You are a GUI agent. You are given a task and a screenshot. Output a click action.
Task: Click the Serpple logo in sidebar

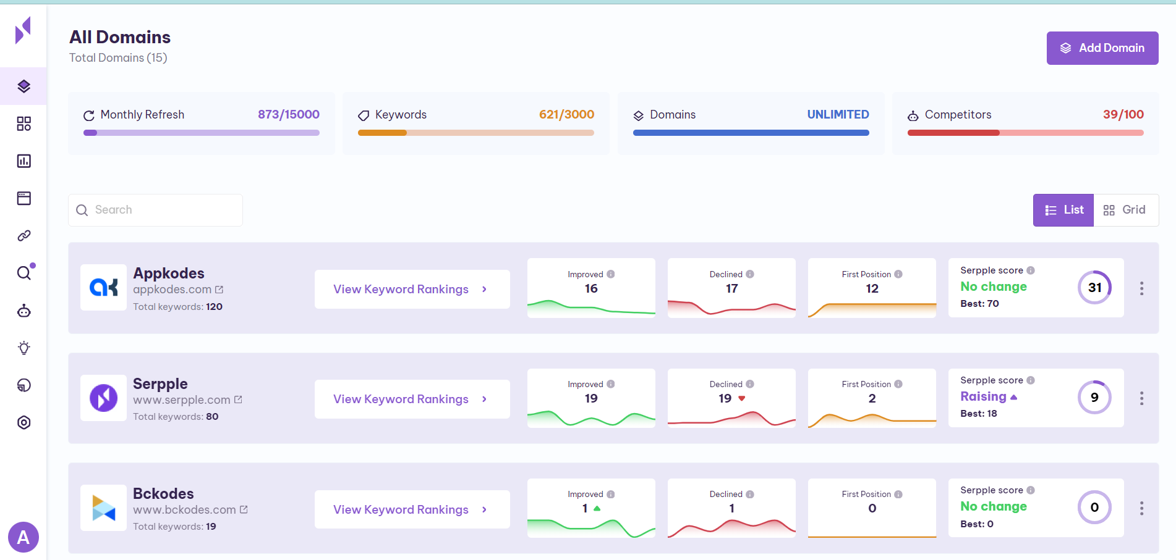tap(23, 30)
